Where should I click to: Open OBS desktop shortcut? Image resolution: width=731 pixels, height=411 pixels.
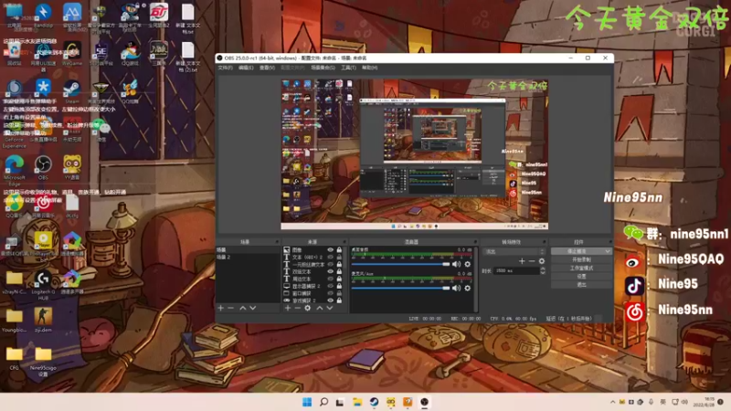pyautogui.click(x=43, y=168)
